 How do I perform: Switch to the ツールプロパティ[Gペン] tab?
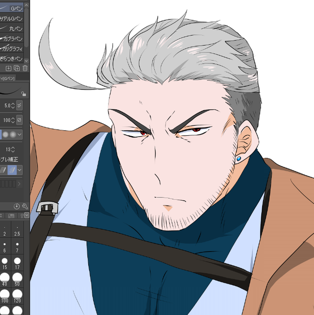[x=7, y=78]
